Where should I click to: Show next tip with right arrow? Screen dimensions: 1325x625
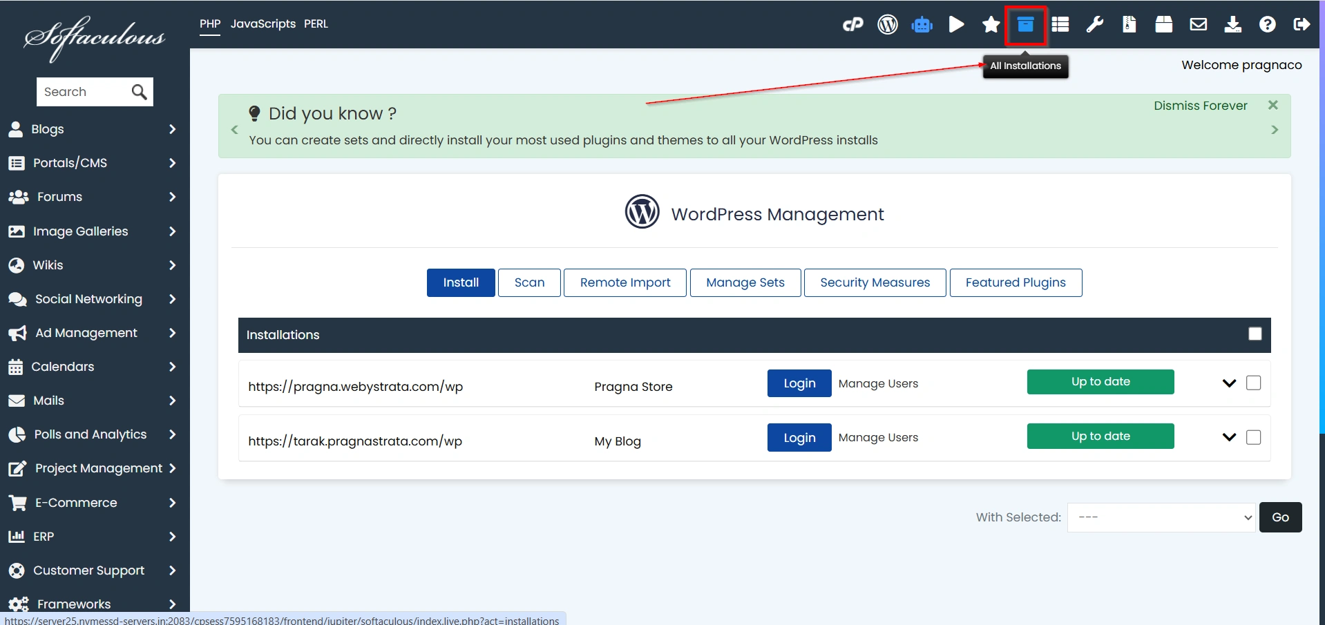pyautogui.click(x=1275, y=130)
